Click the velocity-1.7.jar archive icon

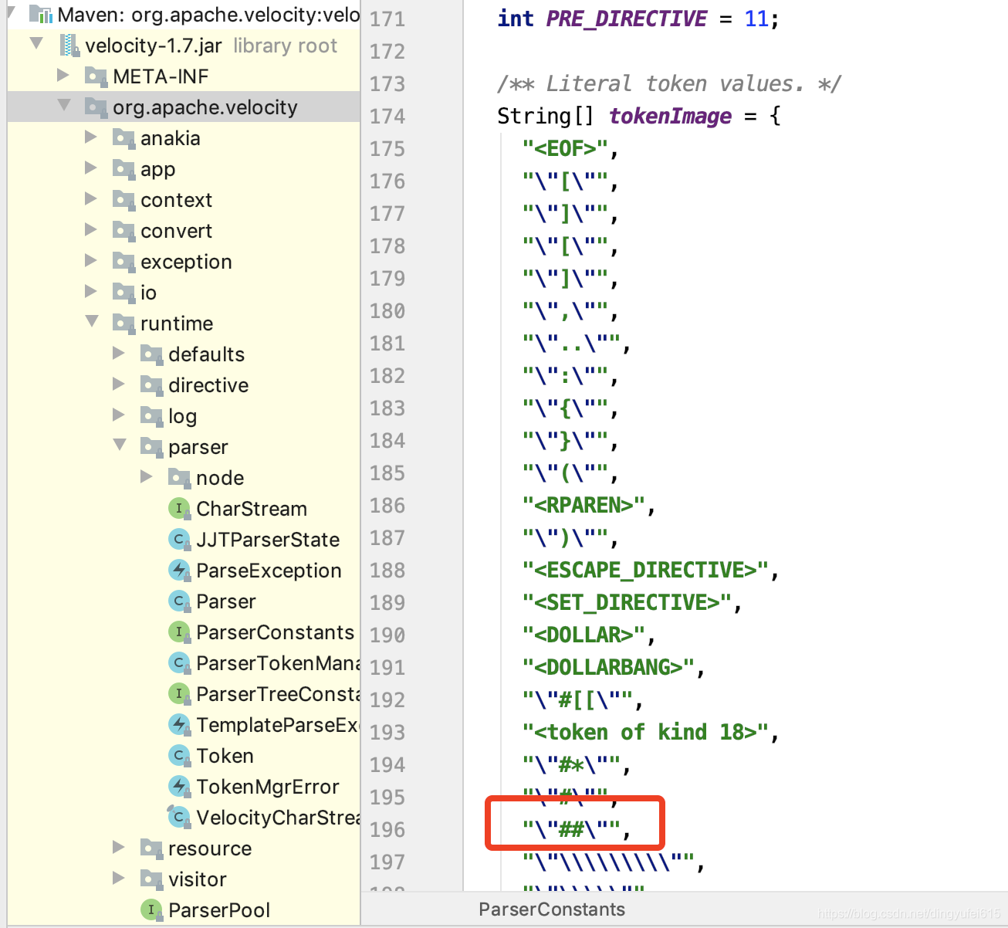tap(70, 46)
